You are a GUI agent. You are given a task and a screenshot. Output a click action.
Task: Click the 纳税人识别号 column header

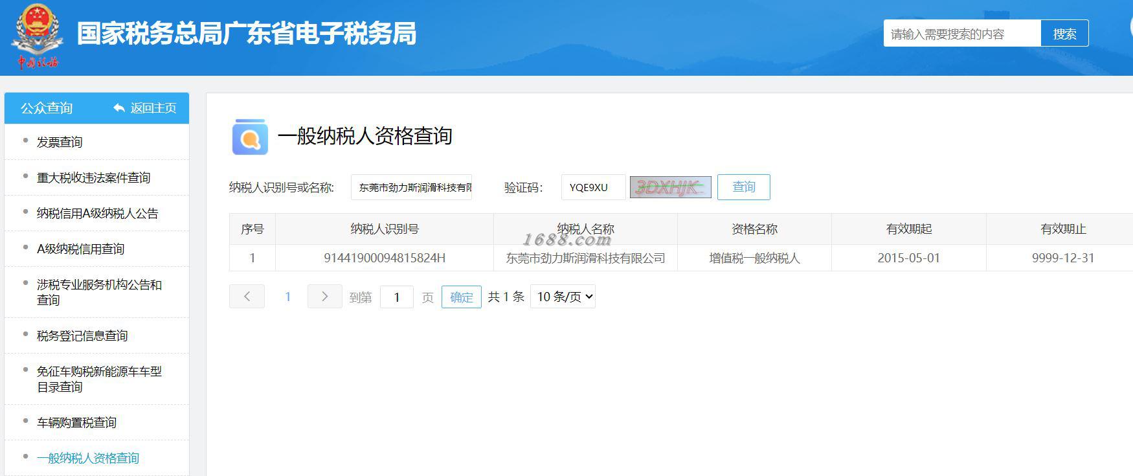point(385,229)
